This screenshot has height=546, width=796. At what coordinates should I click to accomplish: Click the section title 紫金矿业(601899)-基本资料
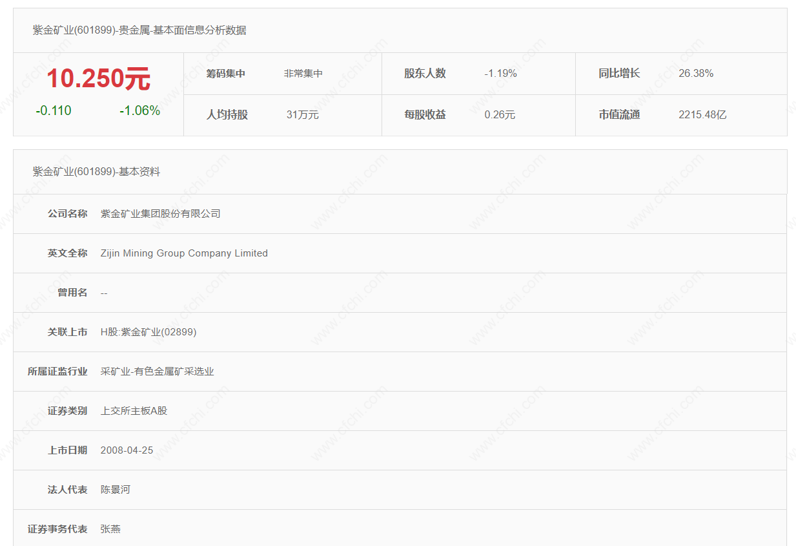click(x=96, y=172)
